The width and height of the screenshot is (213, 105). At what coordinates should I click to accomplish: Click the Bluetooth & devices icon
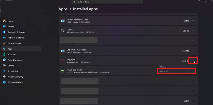click(x=4, y=32)
